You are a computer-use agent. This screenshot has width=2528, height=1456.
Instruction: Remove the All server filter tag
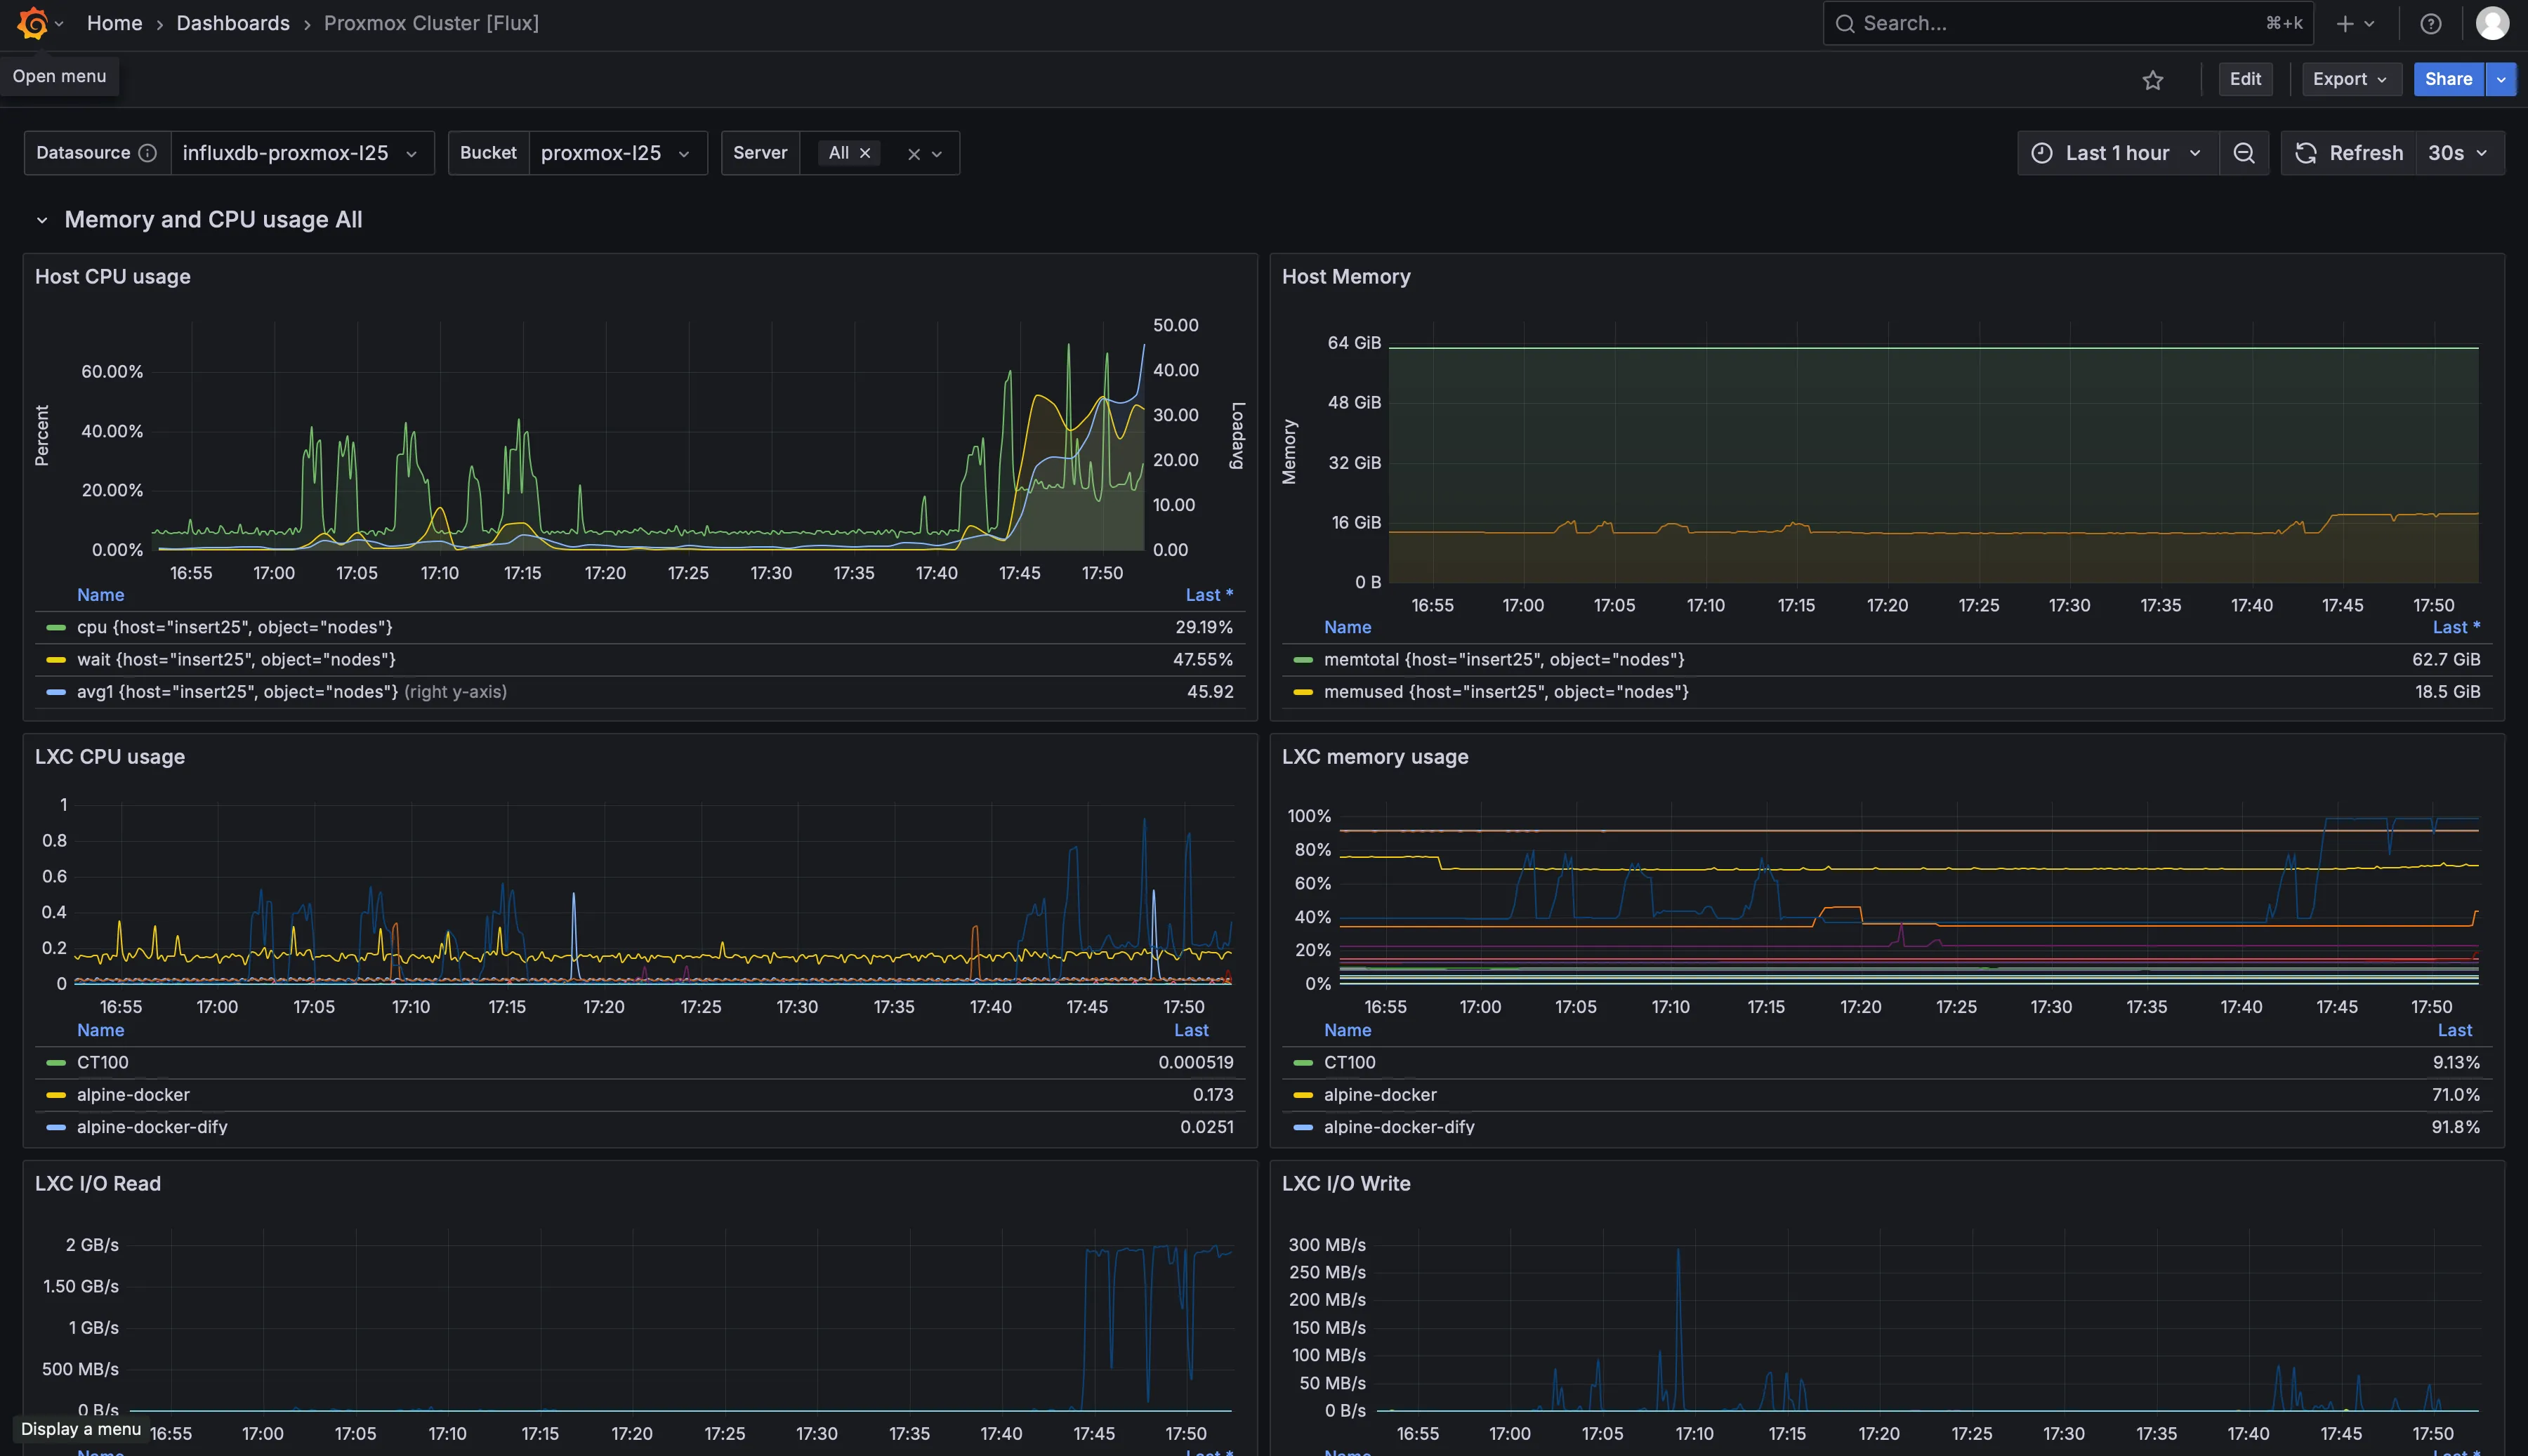tap(866, 152)
